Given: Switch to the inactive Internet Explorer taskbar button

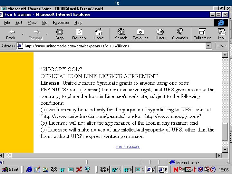Looking at the screenshot, I should point(150,169).
